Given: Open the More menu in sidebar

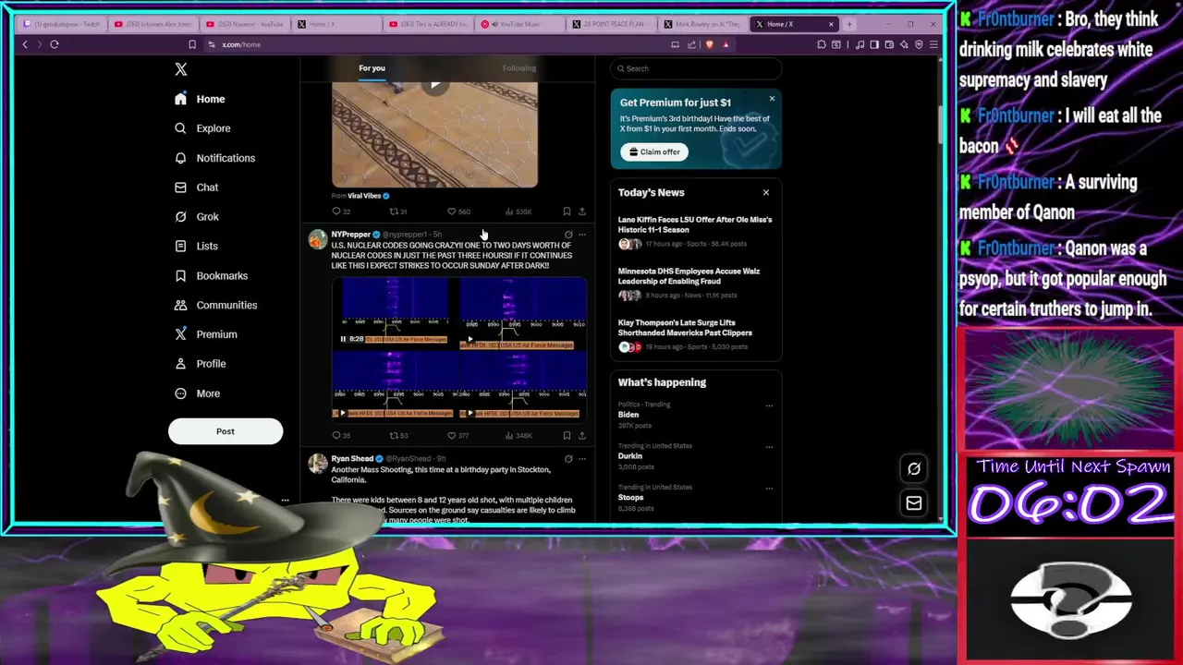Looking at the screenshot, I should pos(197,393).
